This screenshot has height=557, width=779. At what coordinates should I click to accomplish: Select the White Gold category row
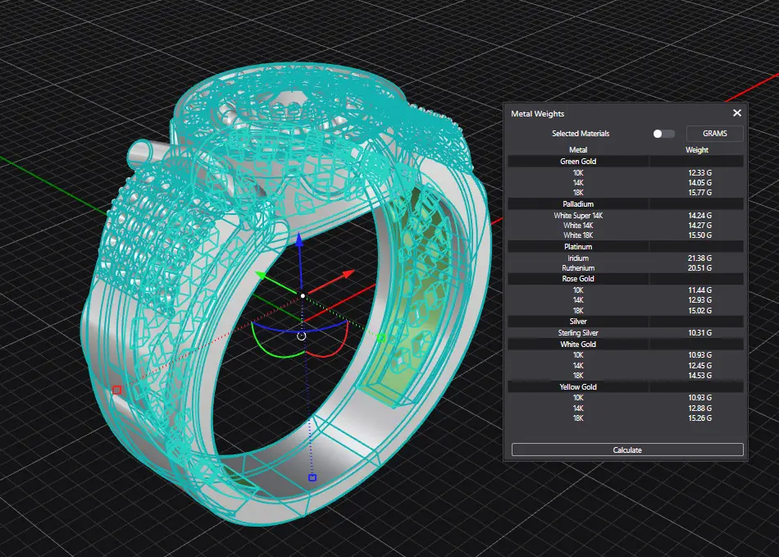626,344
